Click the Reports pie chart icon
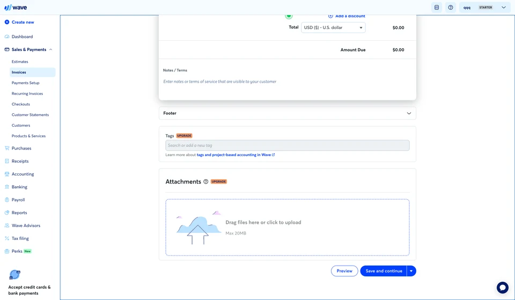The width and height of the screenshot is (515, 300). pyautogui.click(x=7, y=213)
